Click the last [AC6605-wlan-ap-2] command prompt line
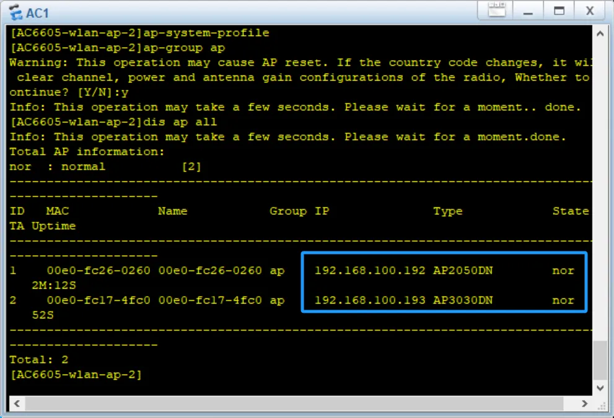The image size is (614, 418). point(76,375)
